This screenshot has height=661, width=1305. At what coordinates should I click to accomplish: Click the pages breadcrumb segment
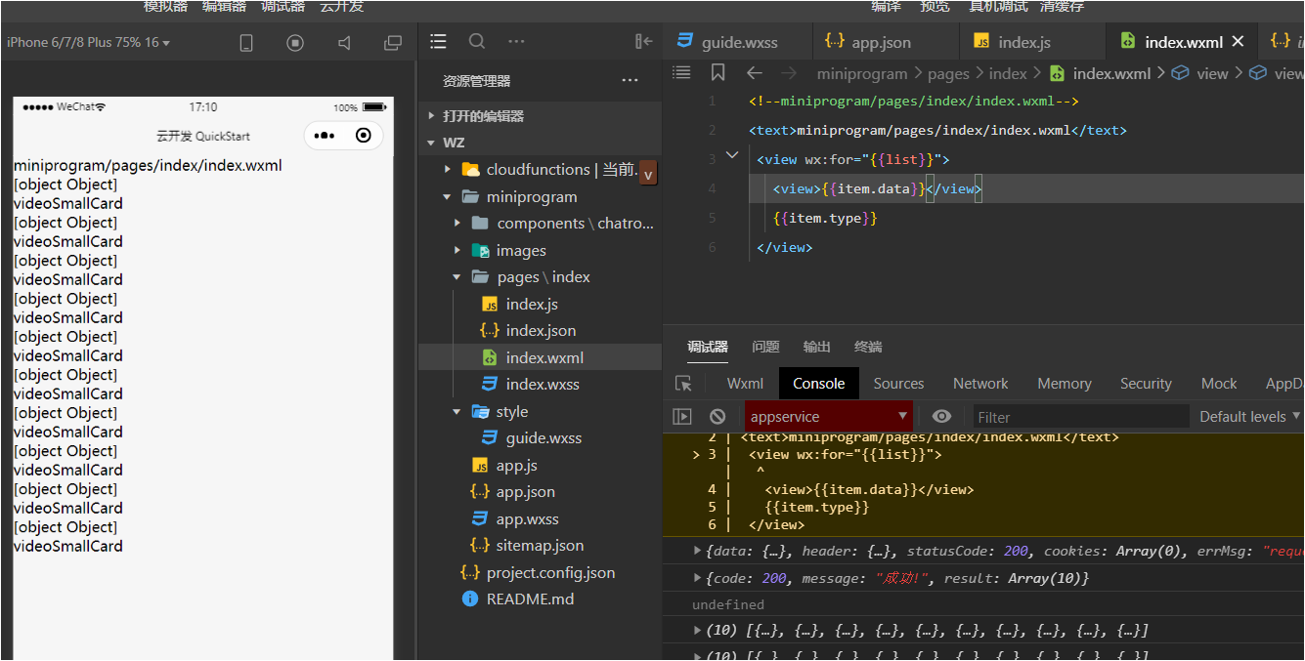[x=948, y=73]
